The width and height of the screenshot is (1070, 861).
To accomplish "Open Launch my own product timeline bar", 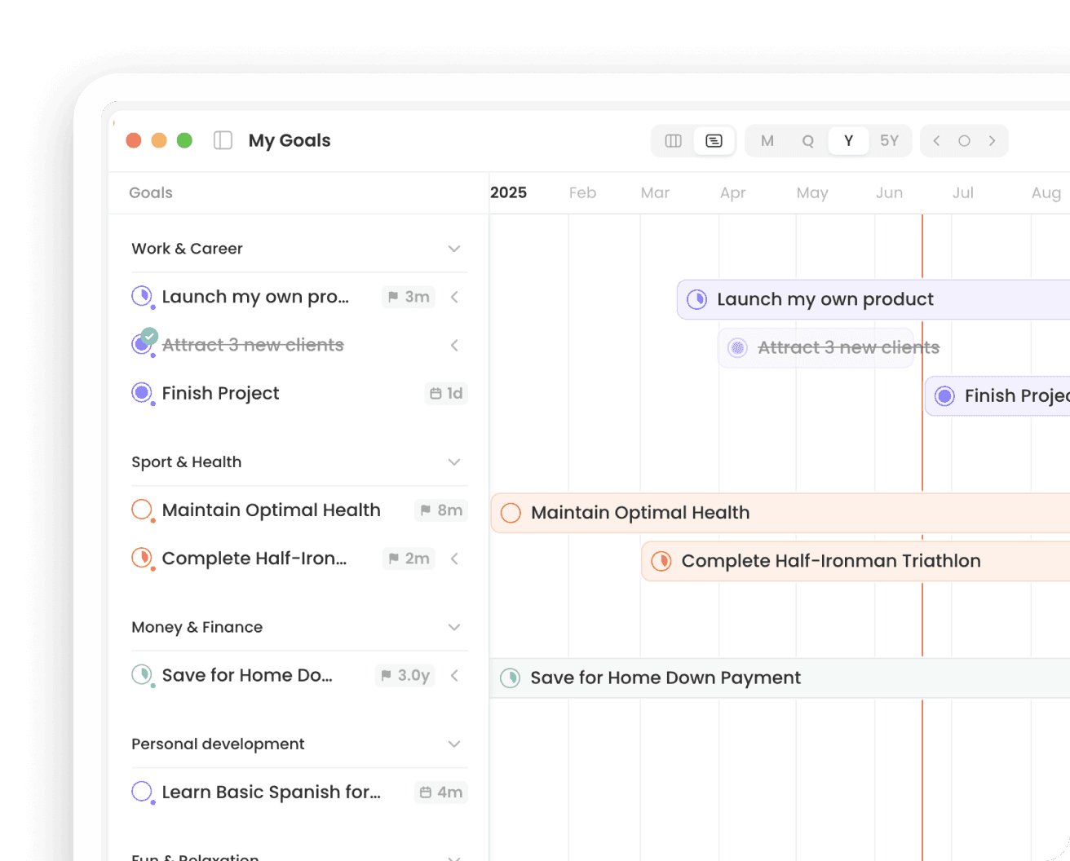I will (x=873, y=299).
